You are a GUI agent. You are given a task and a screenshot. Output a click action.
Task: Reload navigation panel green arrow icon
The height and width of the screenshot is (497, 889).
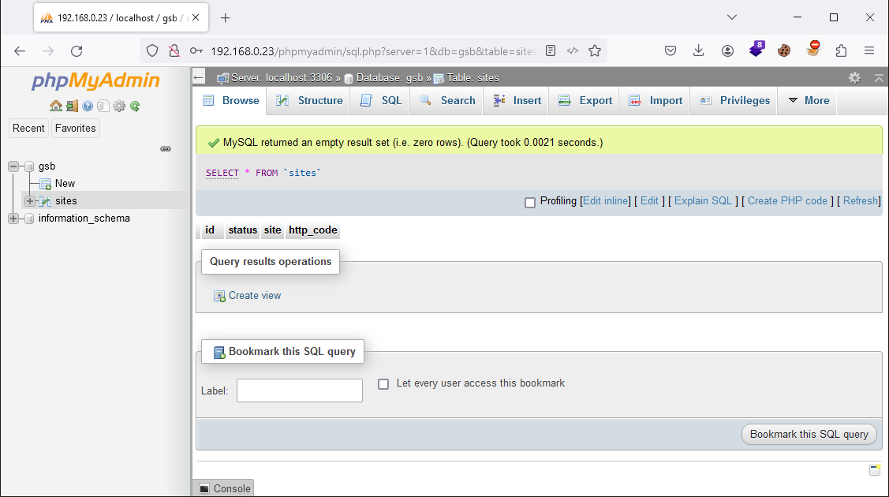click(x=135, y=106)
